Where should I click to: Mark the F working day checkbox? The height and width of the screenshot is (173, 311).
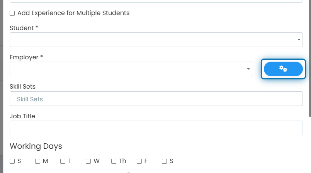coord(139,161)
